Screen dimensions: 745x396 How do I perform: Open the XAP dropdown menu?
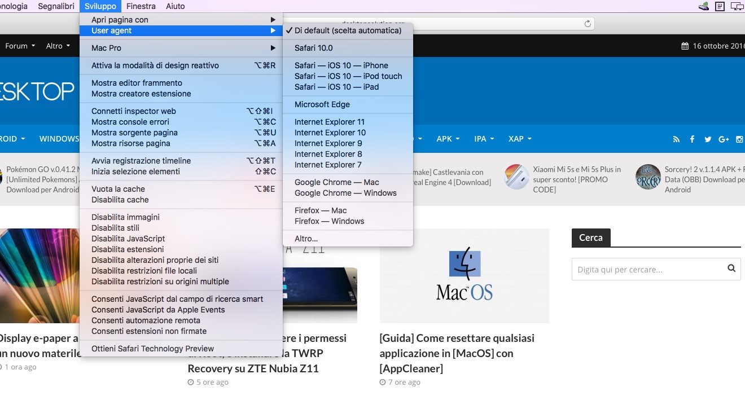click(520, 139)
